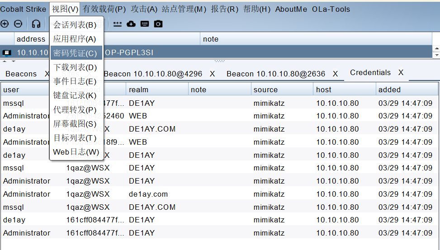Select 应用程序(A) from the view menu
The height and width of the screenshot is (250, 440).
(x=76, y=39)
